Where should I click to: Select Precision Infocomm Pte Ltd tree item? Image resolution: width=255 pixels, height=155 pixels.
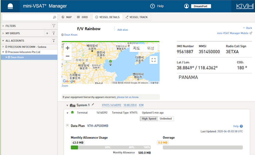(24, 52)
